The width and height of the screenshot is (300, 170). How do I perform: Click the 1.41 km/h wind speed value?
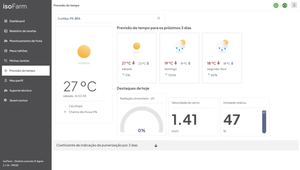tap(184, 120)
